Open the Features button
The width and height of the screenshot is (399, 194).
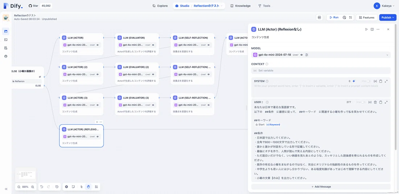[x=366, y=17]
